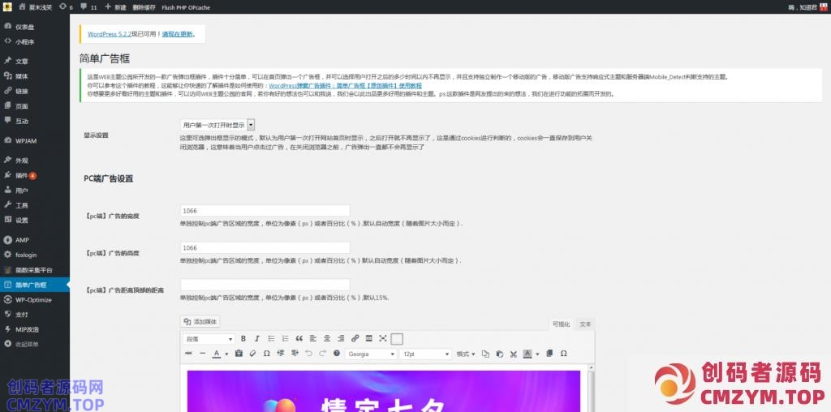Open the paragraph format dropdown
The image size is (831, 412).
[x=209, y=338]
